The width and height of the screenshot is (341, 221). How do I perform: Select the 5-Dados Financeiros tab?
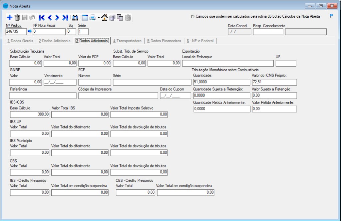coord(164,41)
